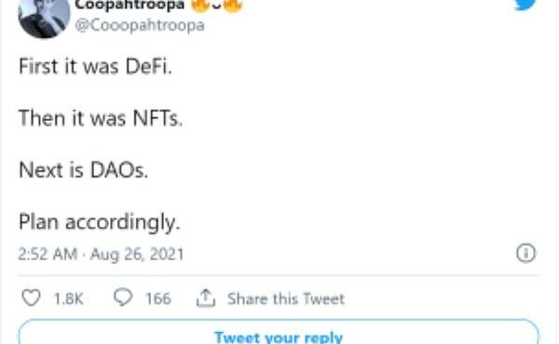This screenshot has width=559, height=344.
Task: Visit the @Cooopahtroopa handle link
Action: click(140, 25)
